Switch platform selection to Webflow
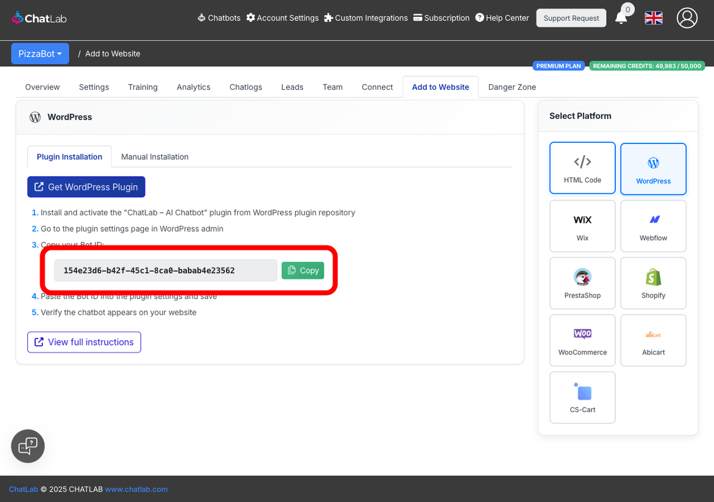Viewport: 714px width, 502px height. pyautogui.click(x=653, y=226)
